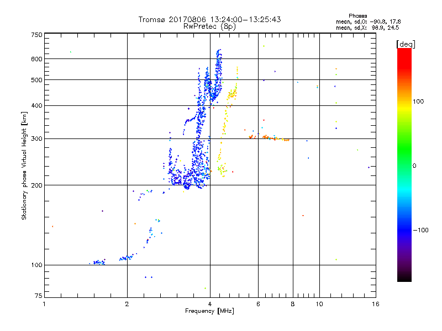This screenshot has height=331, width=442.
Task: Click the orange horizontal echo trace near 300 km
Action: [x=269, y=137]
